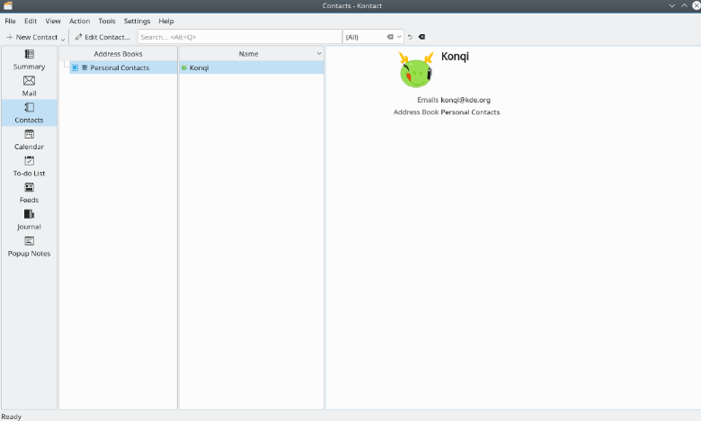Open the File menu

tap(10, 21)
